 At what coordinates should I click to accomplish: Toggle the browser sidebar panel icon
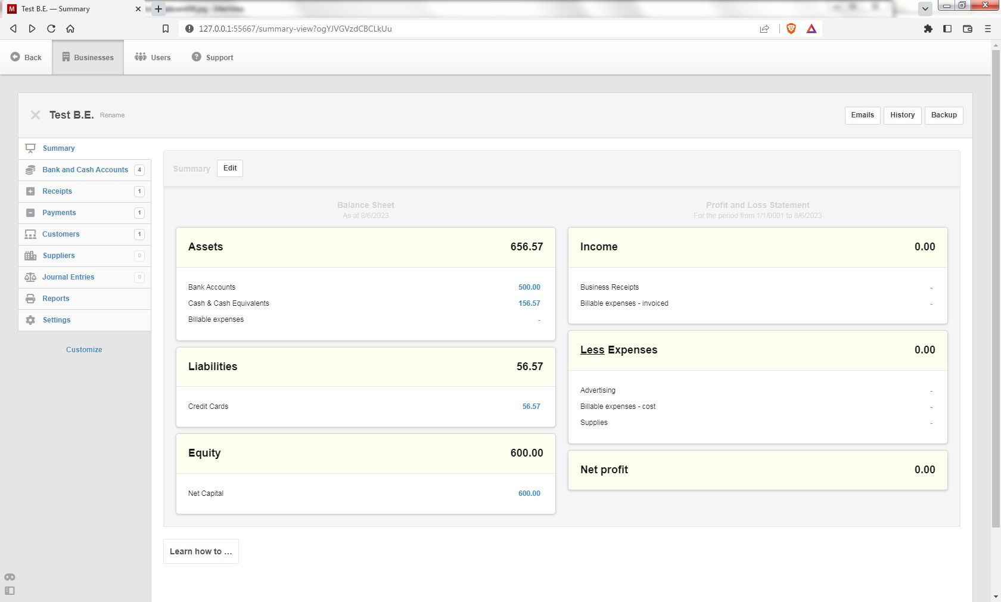(947, 29)
